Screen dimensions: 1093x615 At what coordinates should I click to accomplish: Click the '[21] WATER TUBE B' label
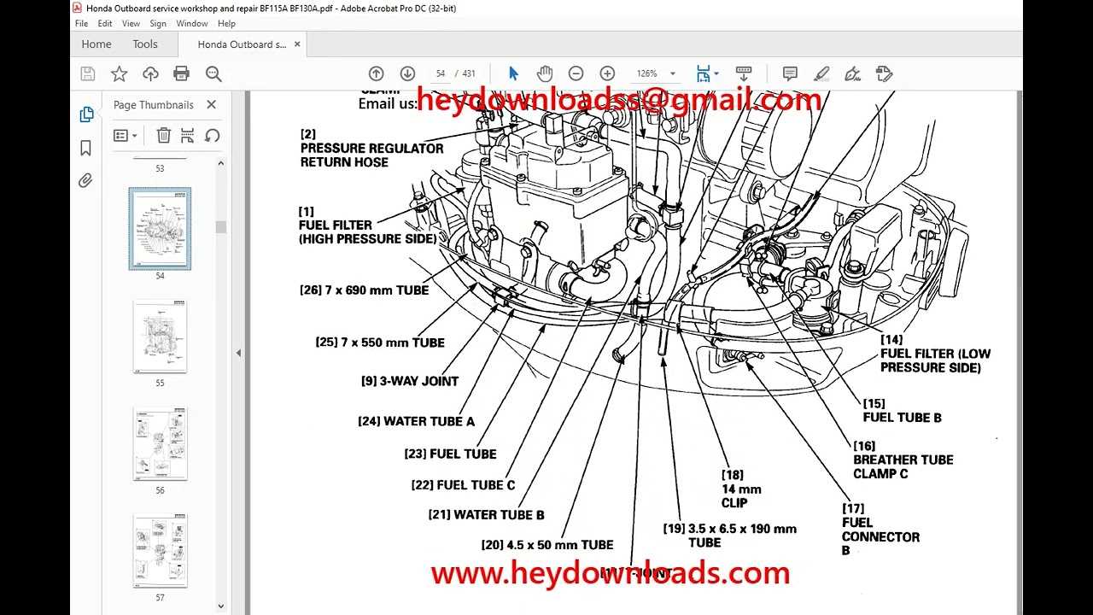click(x=486, y=514)
